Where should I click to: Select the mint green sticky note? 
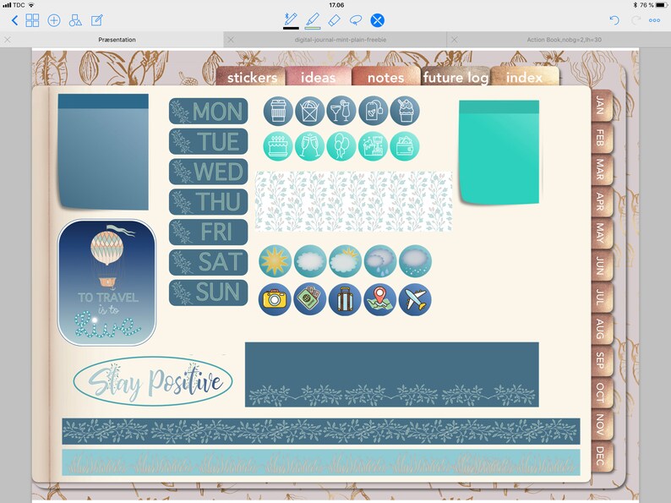(499, 152)
